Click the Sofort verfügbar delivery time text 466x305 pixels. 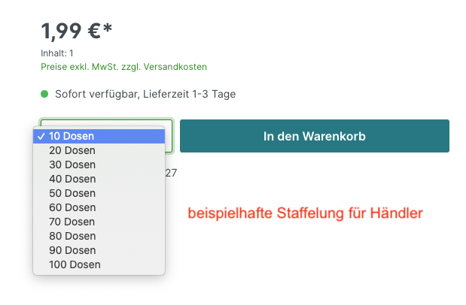point(145,95)
